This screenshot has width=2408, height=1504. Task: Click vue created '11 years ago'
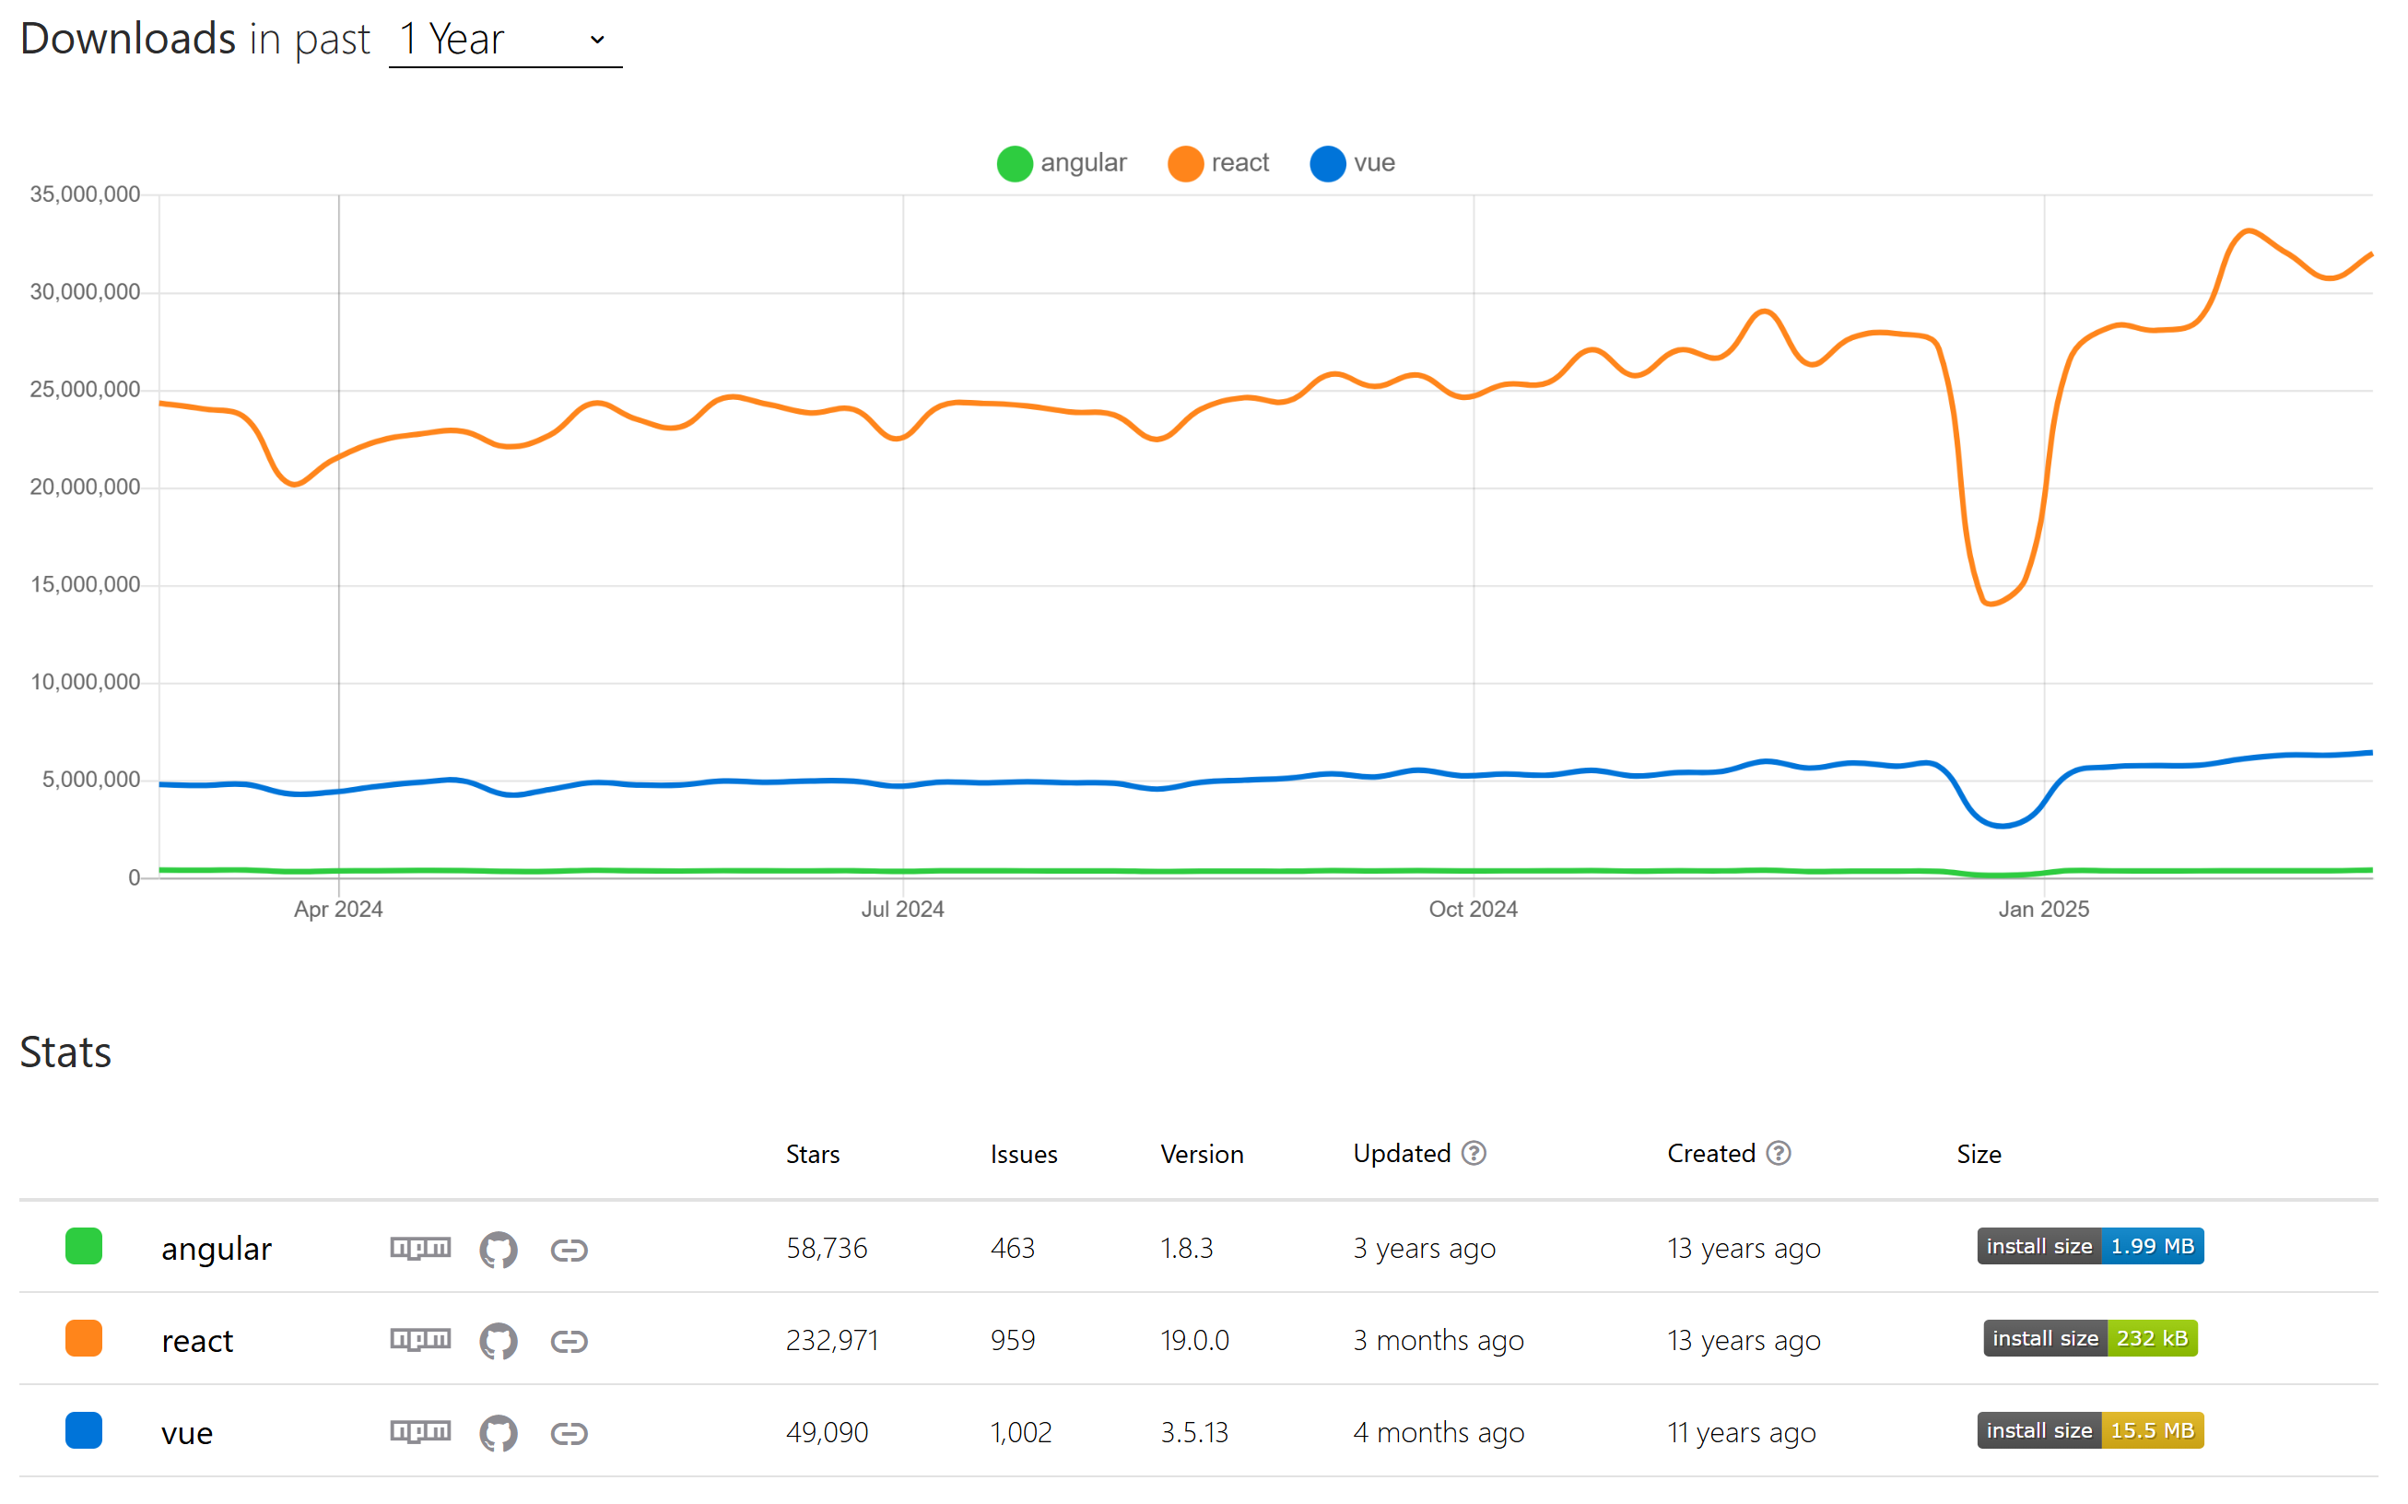click(x=1742, y=1433)
